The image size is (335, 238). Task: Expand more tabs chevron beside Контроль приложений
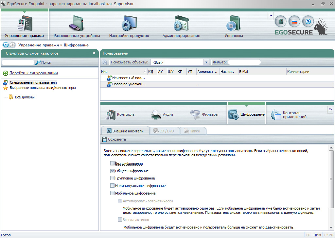click(x=330, y=110)
